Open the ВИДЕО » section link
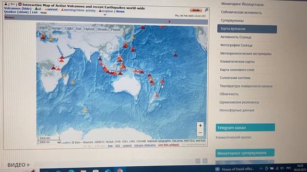Image resolution: width=307 pixels, height=172 pixels. [18, 165]
